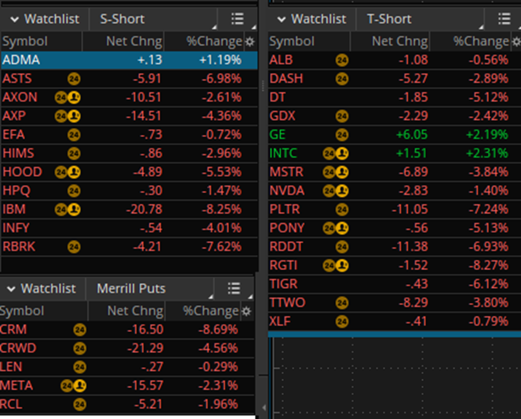
Task: Collapse the T-Short Watchlist gadget chevron
Action: pyautogui.click(x=281, y=20)
